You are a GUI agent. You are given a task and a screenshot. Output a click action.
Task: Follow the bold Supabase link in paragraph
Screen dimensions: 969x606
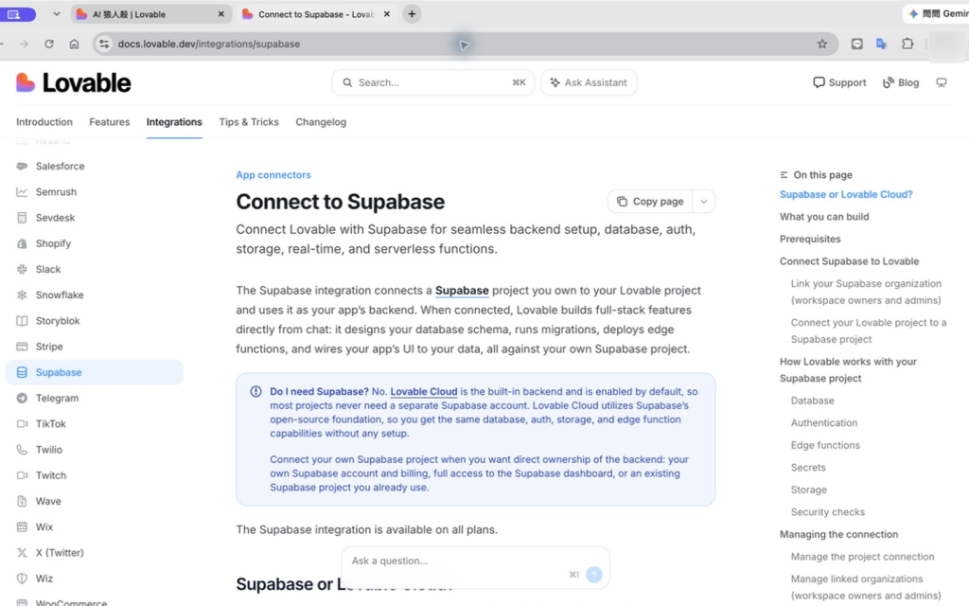point(462,290)
